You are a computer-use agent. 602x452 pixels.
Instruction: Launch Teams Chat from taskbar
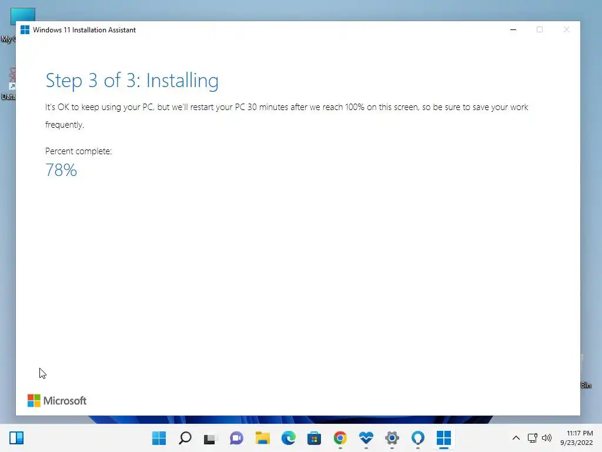(x=236, y=438)
